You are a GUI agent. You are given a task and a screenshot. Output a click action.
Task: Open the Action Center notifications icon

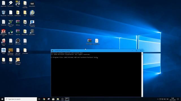[178, 99]
